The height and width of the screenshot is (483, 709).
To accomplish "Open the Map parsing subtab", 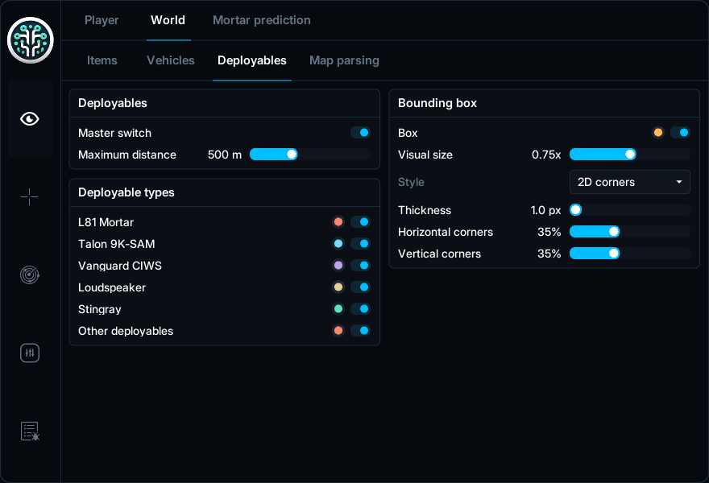I will (344, 60).
